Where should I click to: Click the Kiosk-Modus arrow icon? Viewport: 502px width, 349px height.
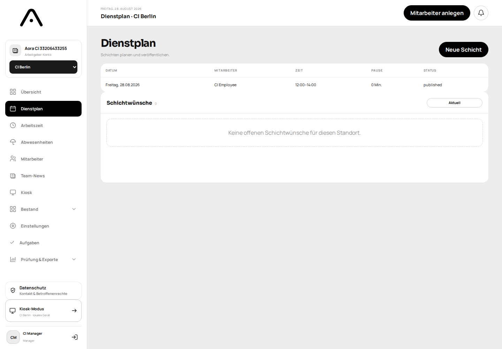point(74,311)
